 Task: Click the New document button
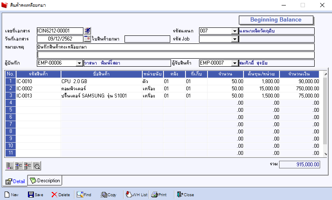point(12,195)
